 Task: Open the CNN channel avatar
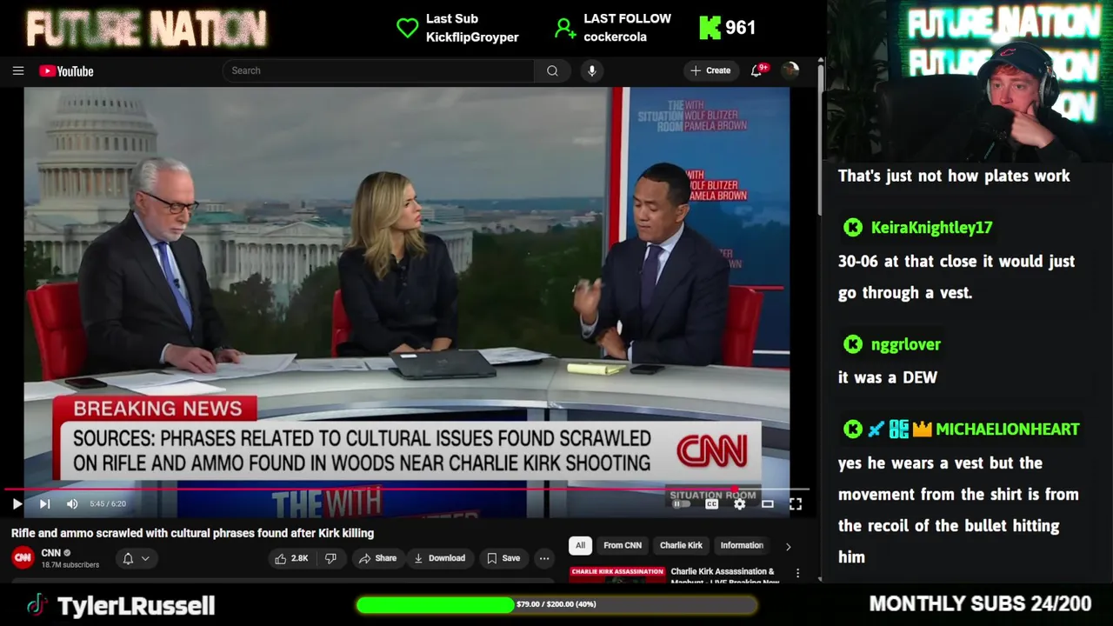point(23,558)
